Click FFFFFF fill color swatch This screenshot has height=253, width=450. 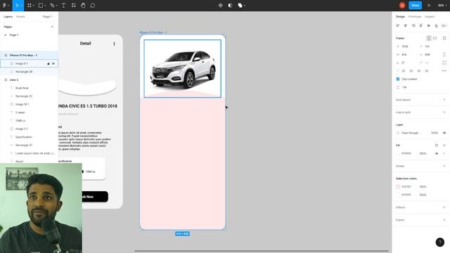tap(398, 153)
